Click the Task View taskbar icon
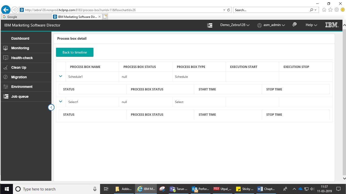This screenshot has width=346, height=194. click(x=106, y=189)
